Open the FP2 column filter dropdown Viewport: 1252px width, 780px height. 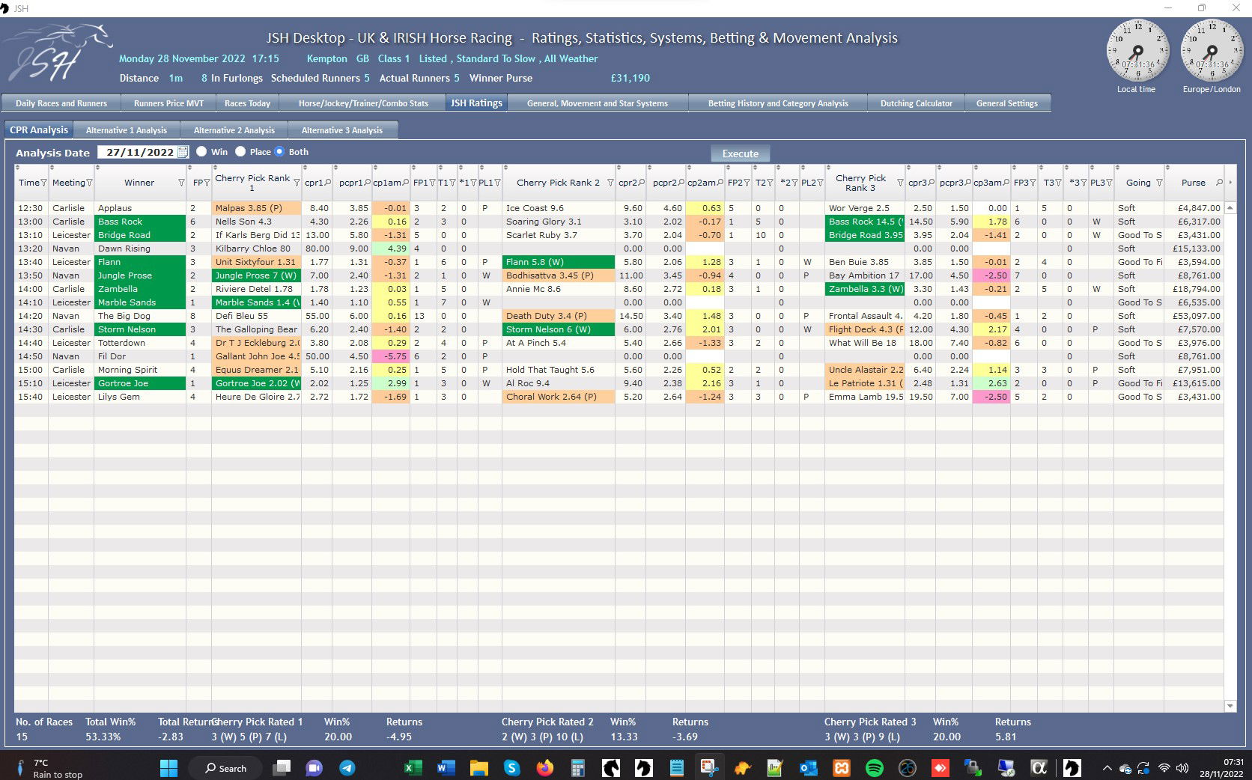747,183
